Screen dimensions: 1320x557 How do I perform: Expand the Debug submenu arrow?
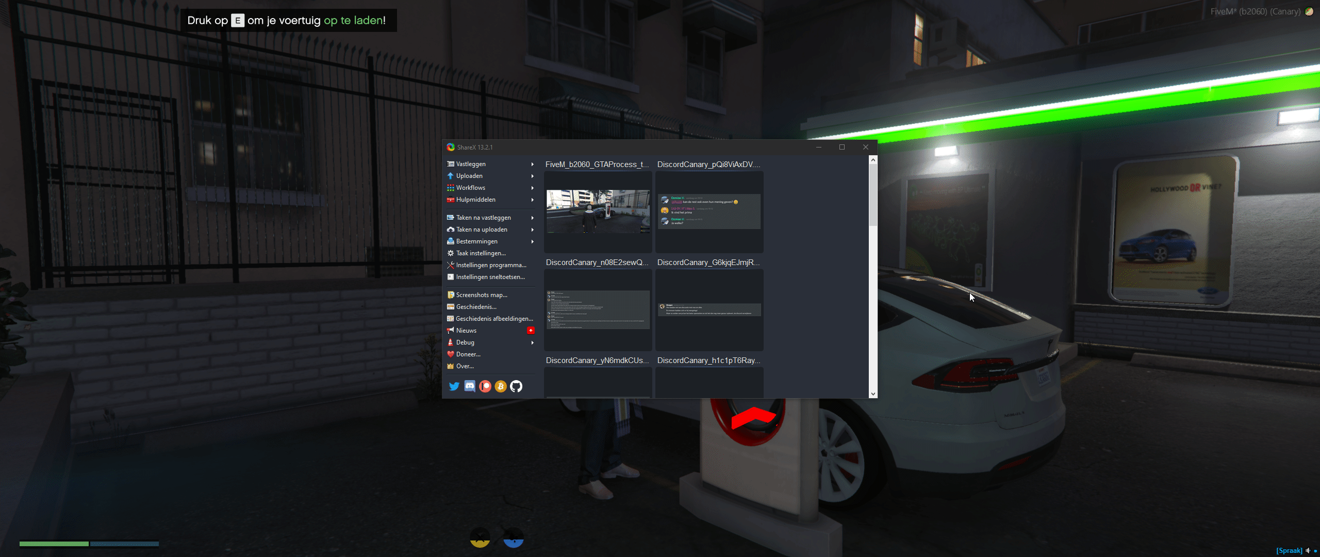532,342
